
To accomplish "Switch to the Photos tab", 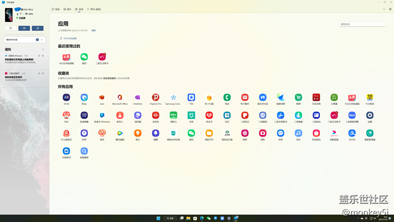I will 67,9.
